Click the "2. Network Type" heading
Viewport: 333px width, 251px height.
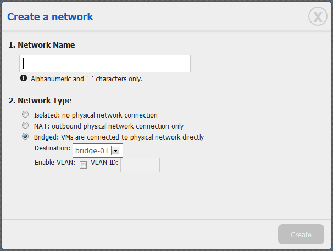point(40,101)
